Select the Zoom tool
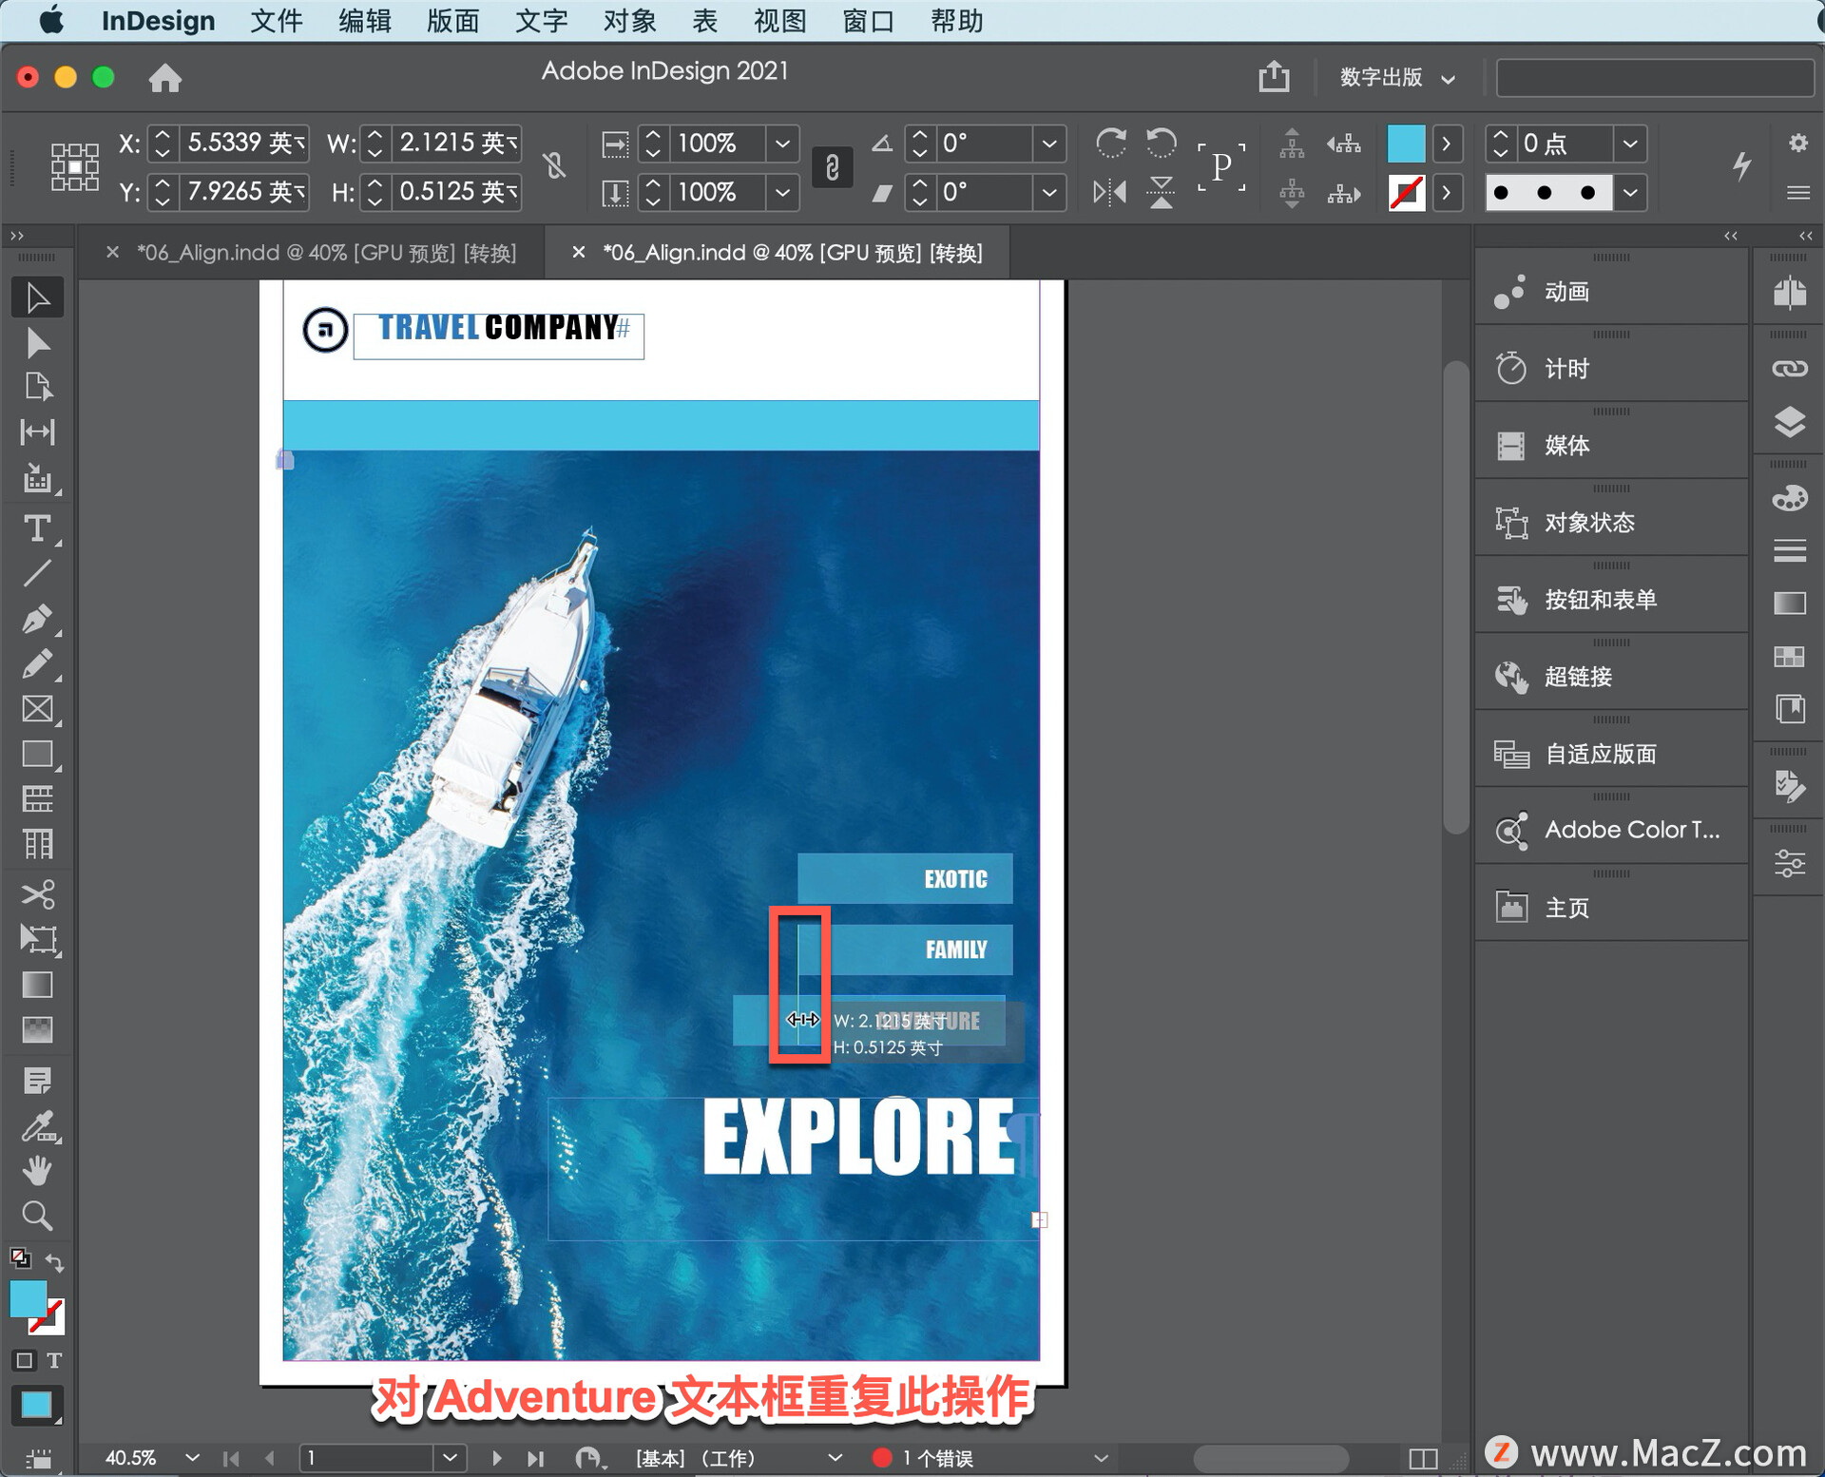This screenshot has height=1477, width=1825. click(37, 1216)
